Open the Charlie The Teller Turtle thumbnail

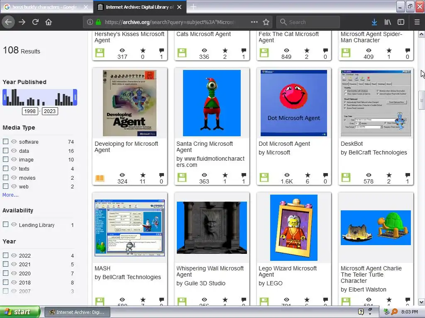376,228
